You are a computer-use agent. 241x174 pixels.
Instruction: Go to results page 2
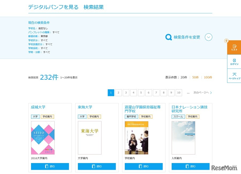click(x=118, y=93)
